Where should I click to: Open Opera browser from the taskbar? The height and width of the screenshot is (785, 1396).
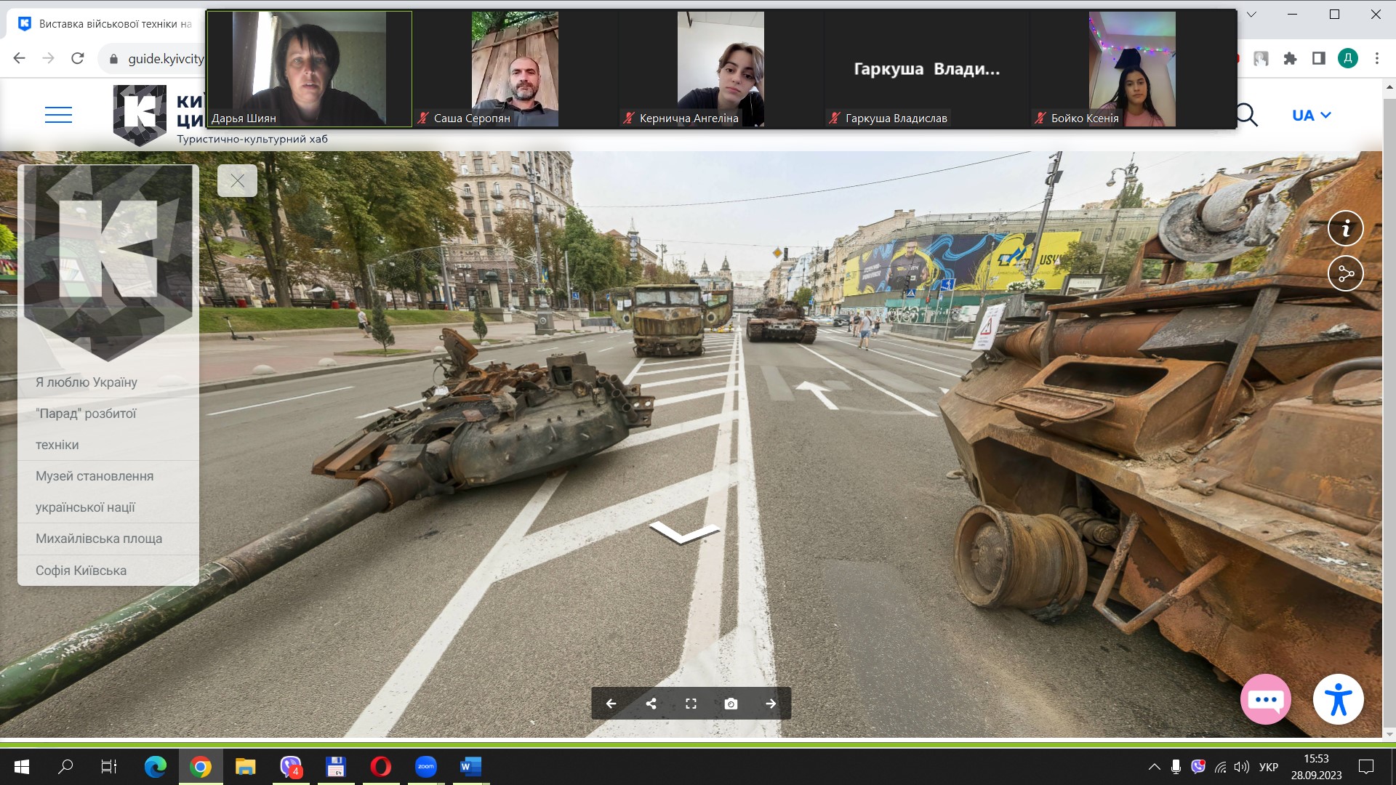click(380, 766)
